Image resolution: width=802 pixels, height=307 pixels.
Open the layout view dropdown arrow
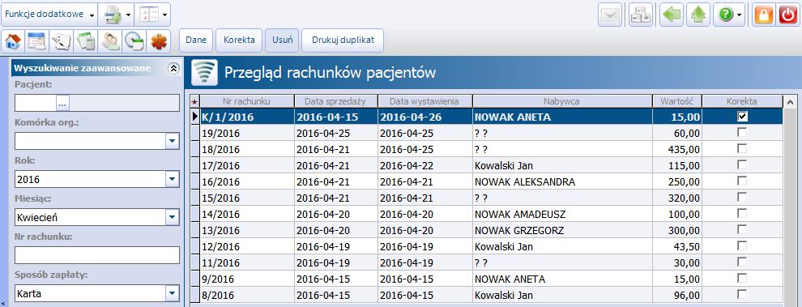(x=164, y=15)
